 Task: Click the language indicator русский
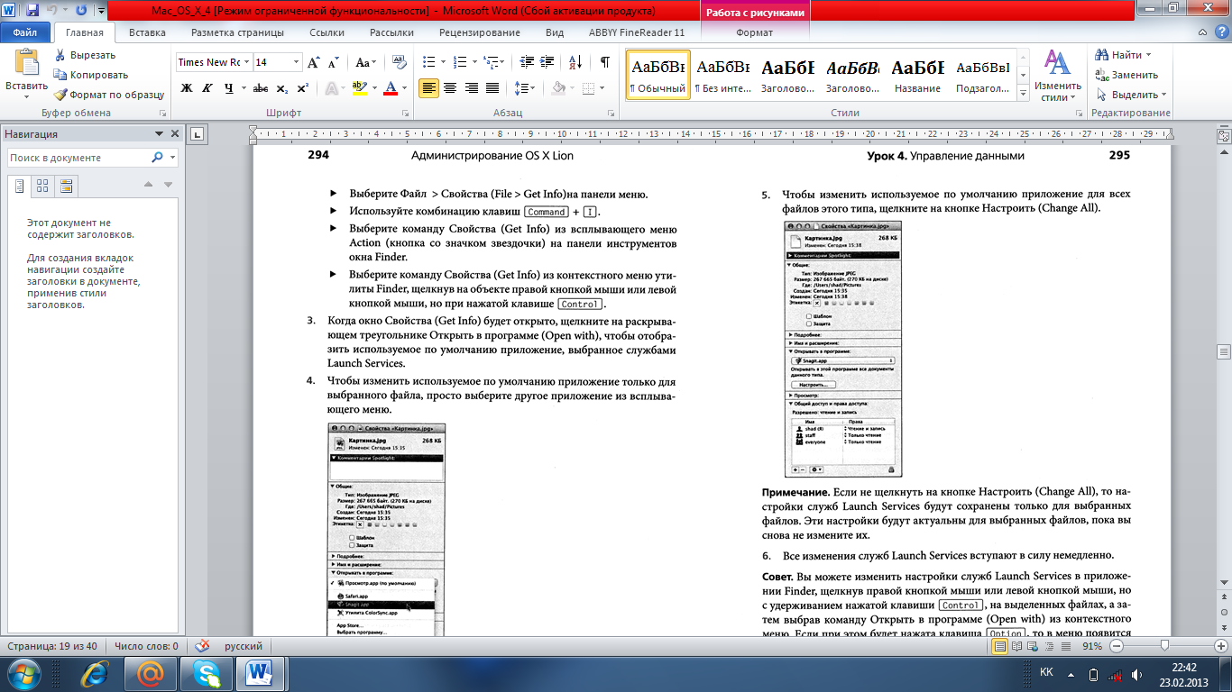tap(244, 646)
